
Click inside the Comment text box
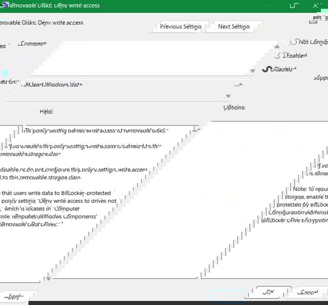142,58
